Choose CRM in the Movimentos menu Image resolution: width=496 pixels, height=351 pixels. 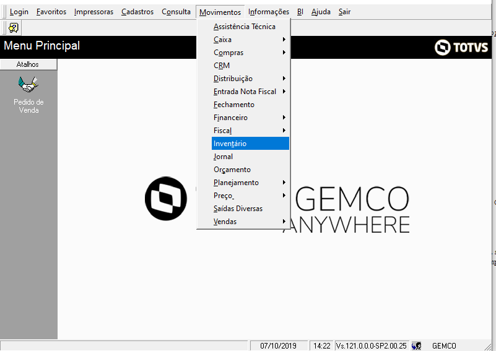point(250,66)
